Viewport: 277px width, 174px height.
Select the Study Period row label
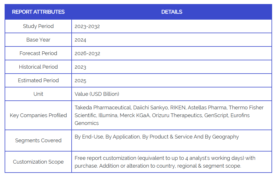pos(38,26)
